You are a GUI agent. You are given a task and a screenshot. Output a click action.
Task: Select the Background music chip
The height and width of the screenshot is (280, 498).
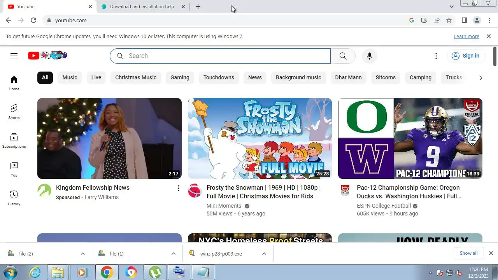coord(298,77)
